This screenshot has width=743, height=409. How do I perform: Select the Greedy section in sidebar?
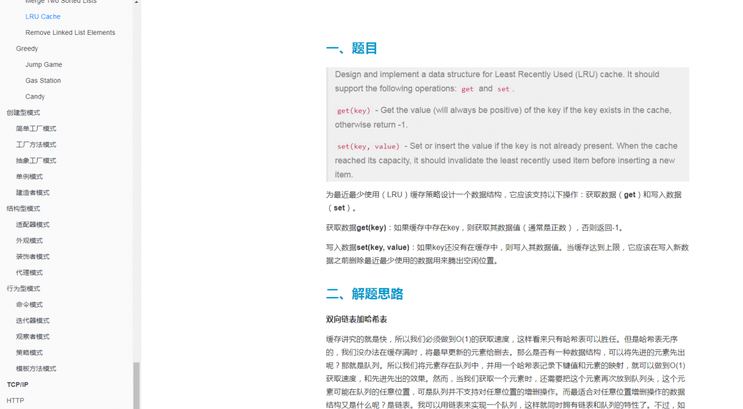[x=27, y=49]
